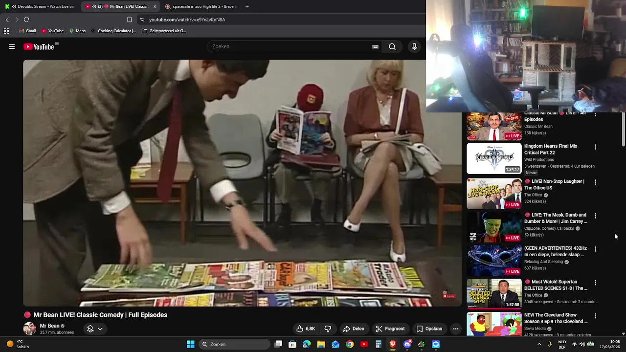Open options for Superfan Deleted Scenes video

pos(595,283)
